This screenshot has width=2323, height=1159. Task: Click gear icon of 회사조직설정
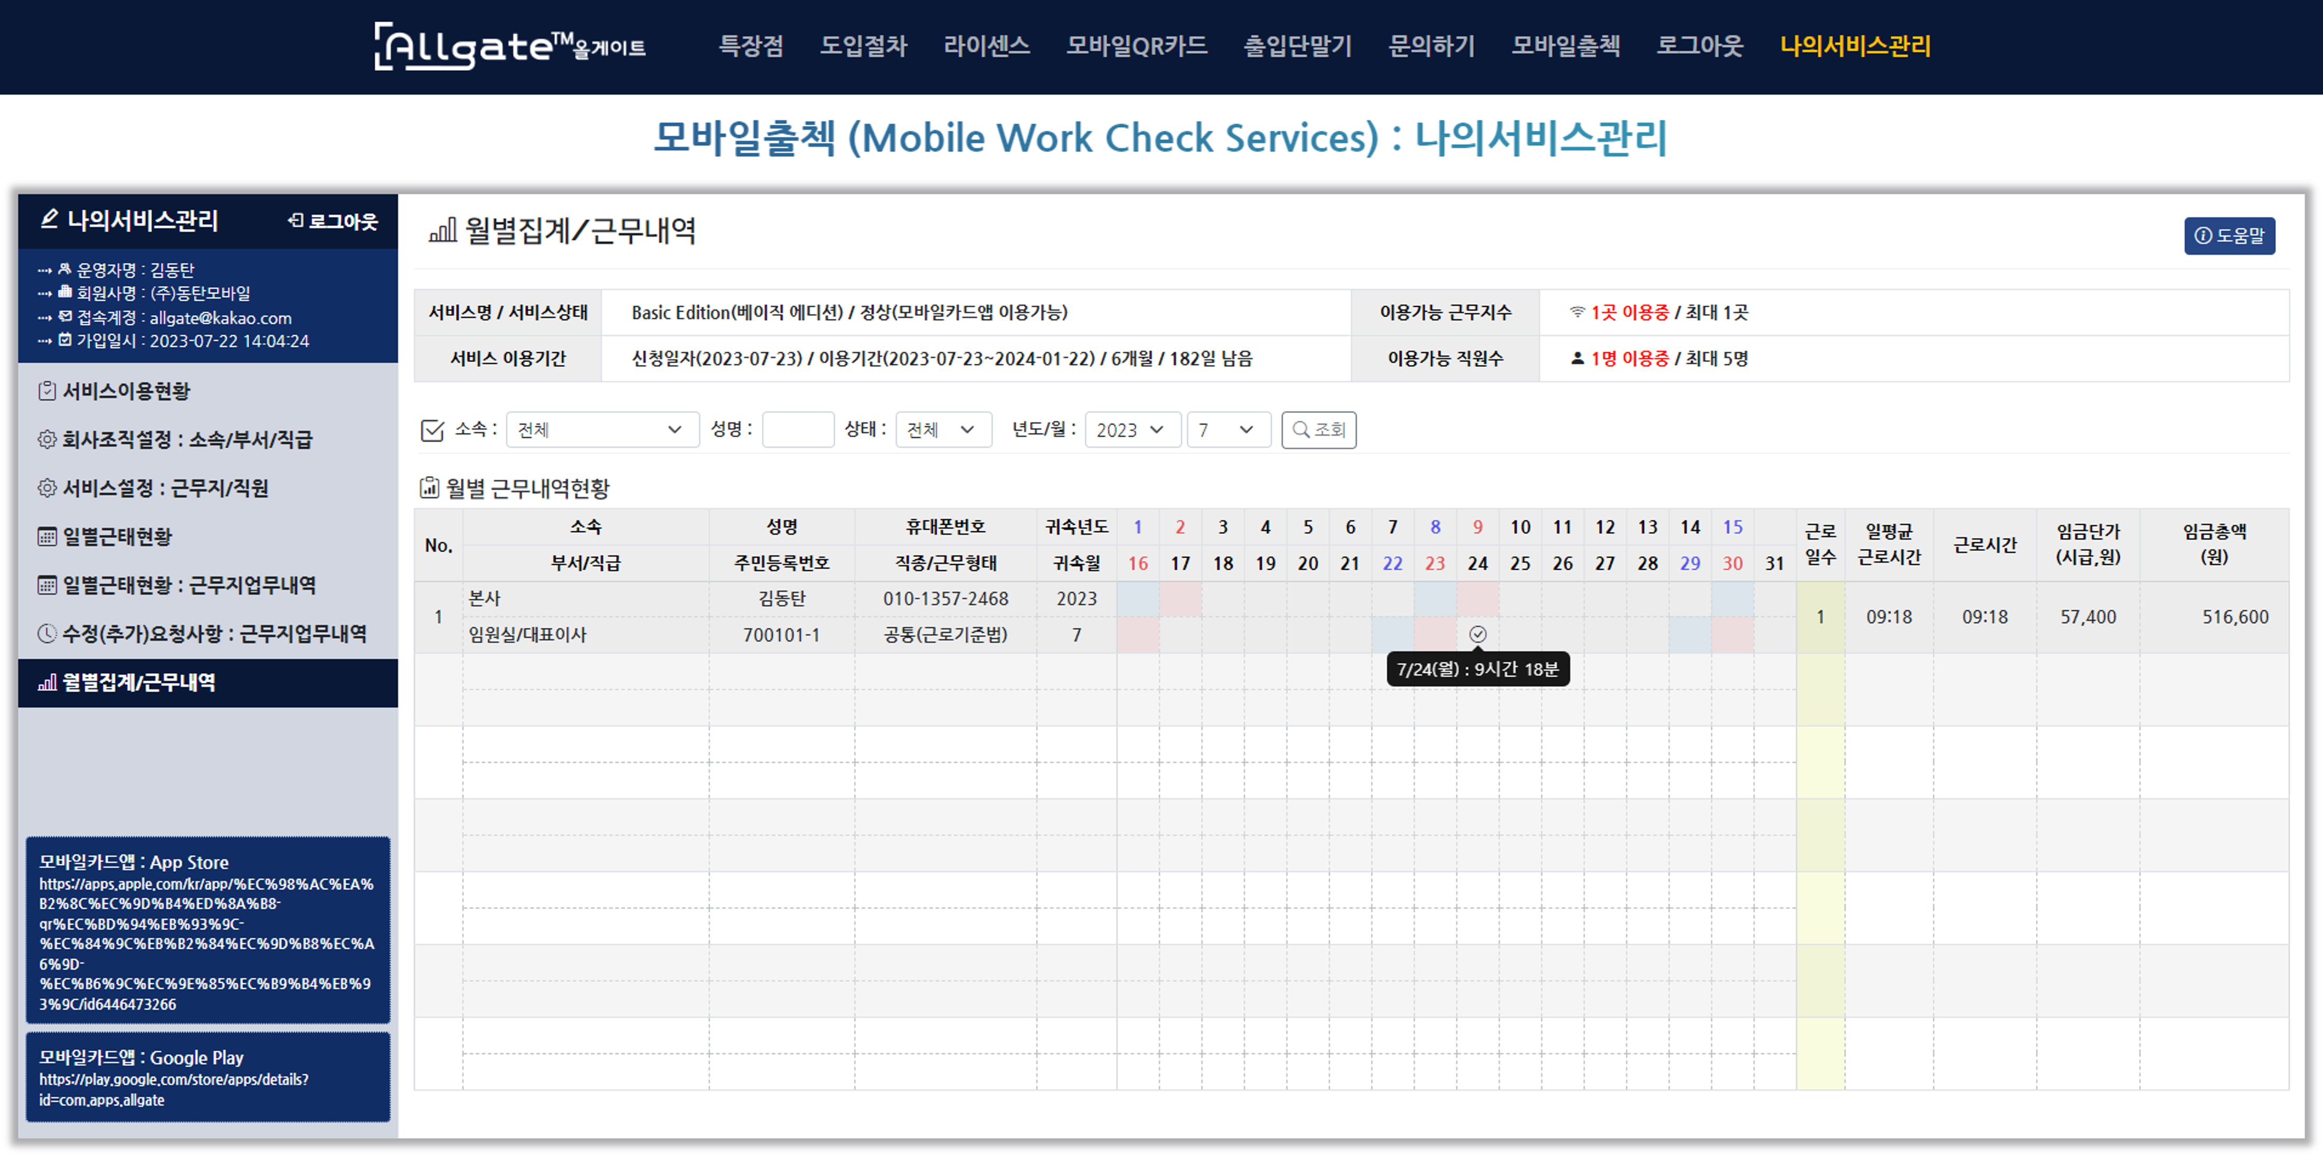click(47, 439)
